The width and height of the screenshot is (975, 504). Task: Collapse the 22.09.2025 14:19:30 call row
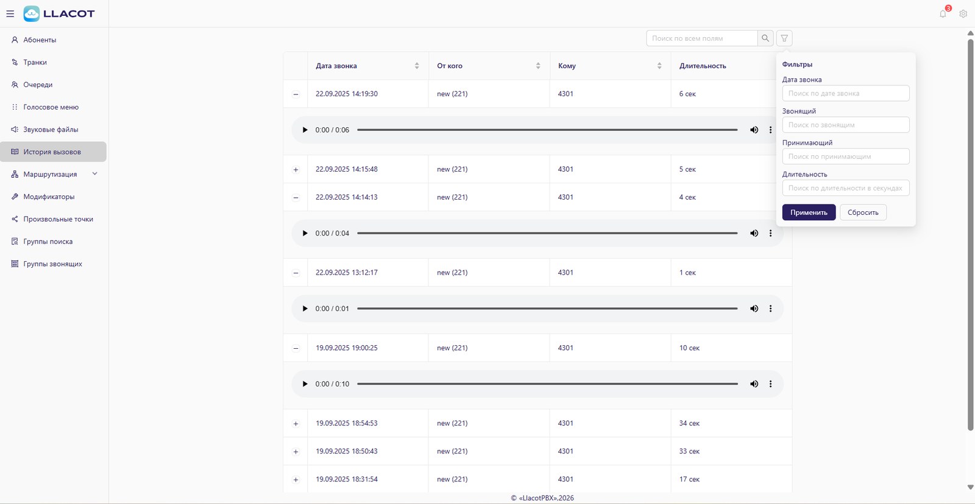point(296,94)
